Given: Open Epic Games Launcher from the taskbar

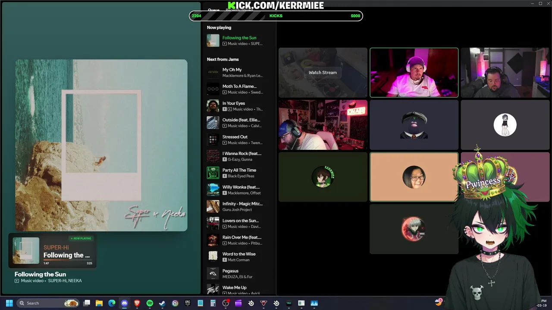Looking at the screenshot, I should (x=188, y=303).
